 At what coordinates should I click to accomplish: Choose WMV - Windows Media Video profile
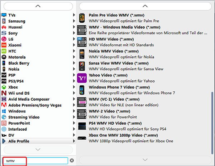(x=143, y=30)
